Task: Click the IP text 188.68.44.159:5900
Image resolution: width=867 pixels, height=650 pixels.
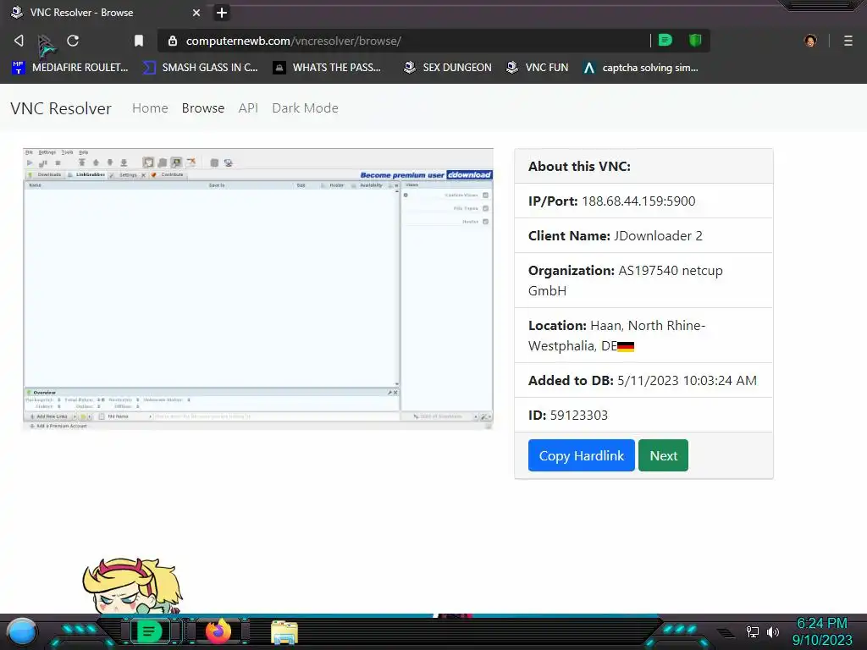Action: click(x=638, y=201)
